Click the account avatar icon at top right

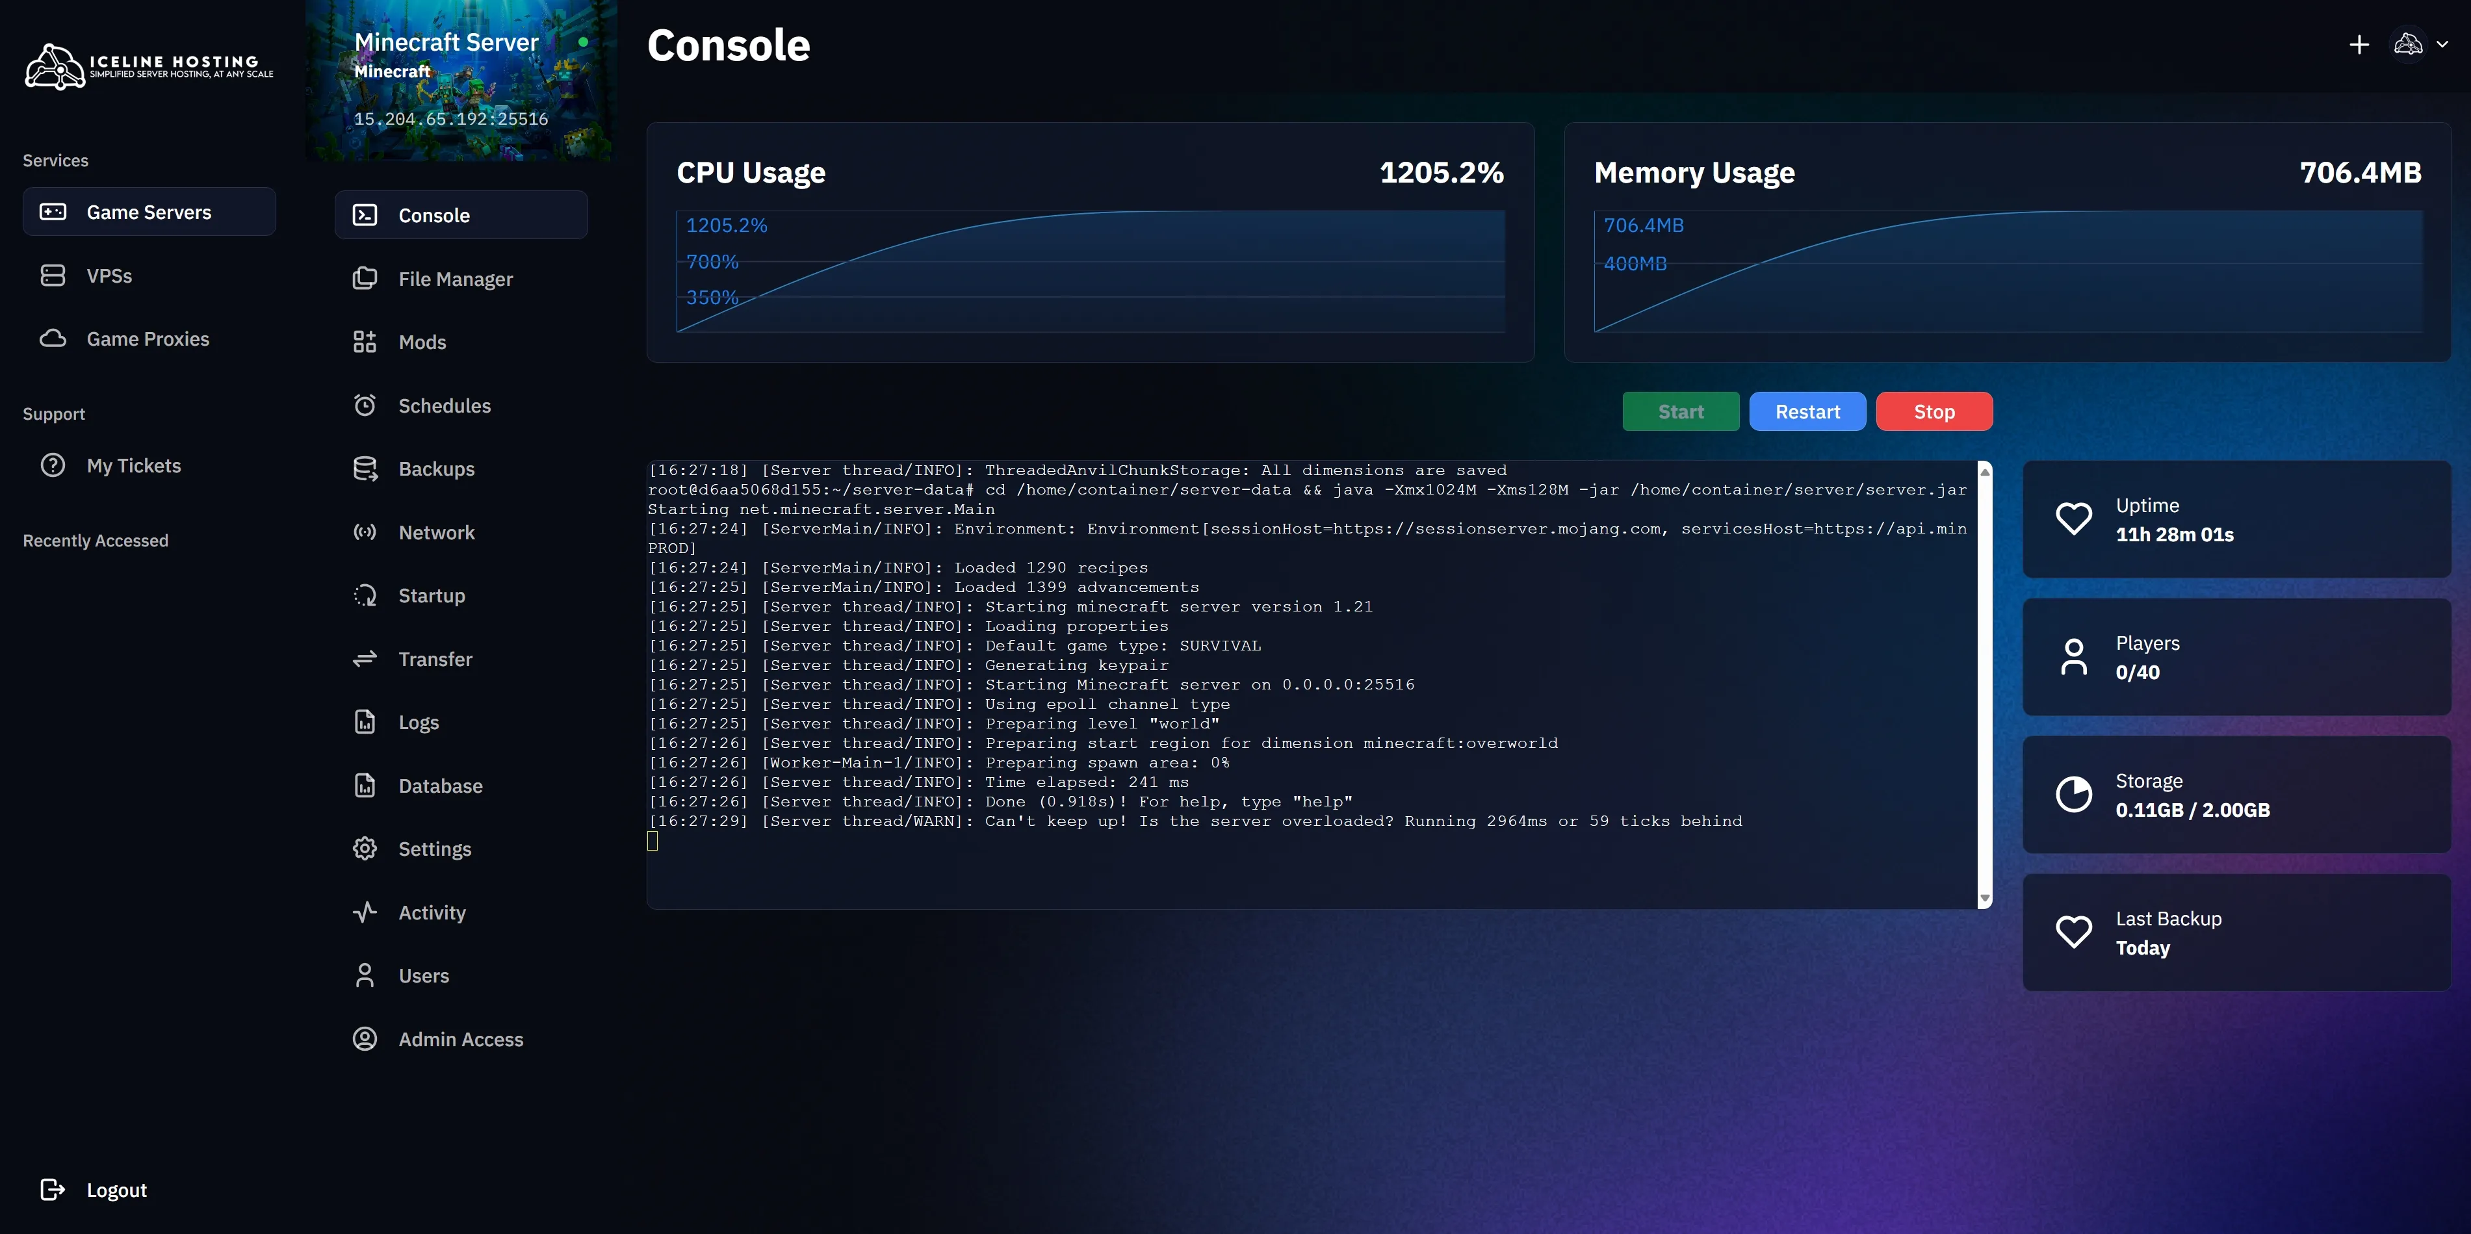coord(2409,44)
